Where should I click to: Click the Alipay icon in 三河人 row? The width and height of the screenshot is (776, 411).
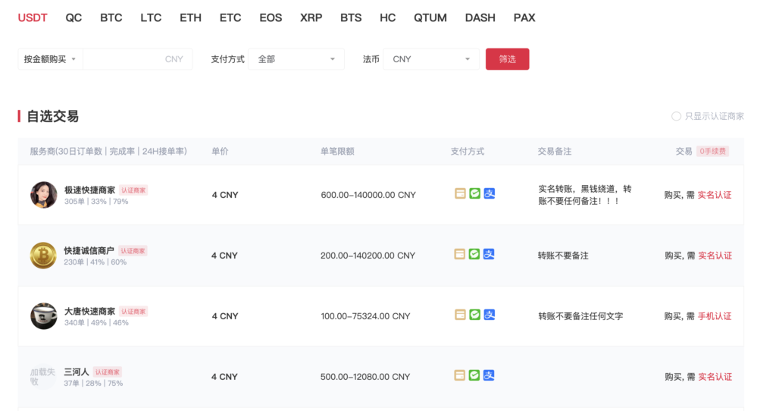pos(490,375)
